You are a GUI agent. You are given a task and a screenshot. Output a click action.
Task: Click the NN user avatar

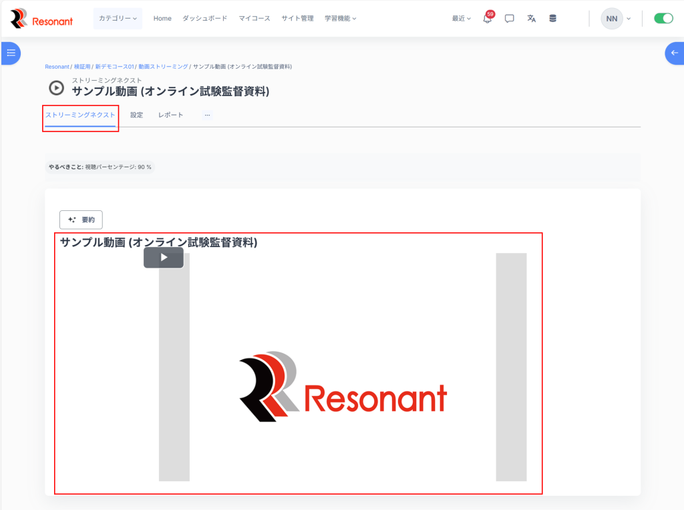pyautogui.click(x=611, y=19)
